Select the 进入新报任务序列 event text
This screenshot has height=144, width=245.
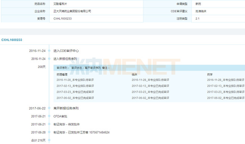[65, 59]
